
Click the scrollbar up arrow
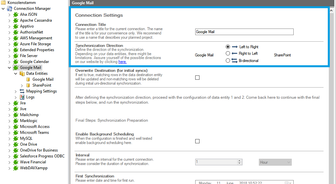pos(331,10)
